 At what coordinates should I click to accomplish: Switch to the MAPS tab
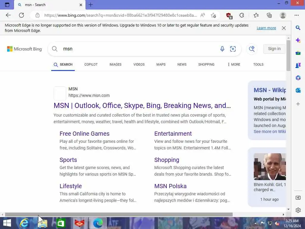click(x=161, y=64)
